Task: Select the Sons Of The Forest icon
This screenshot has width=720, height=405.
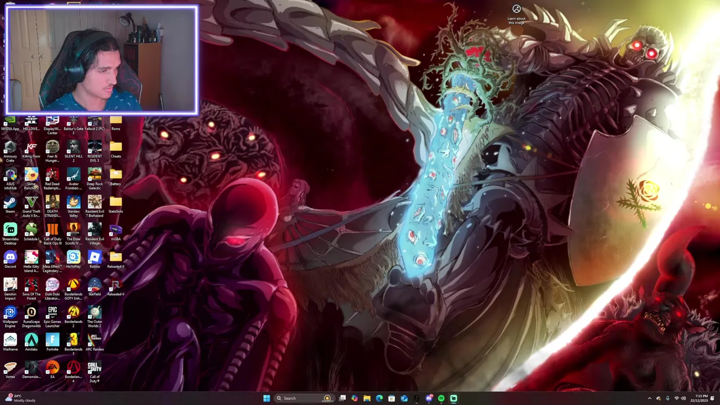Action: click(x=31, y=289)
